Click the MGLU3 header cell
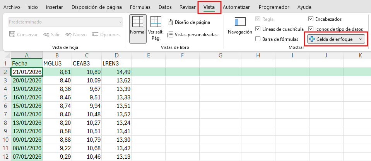 tap(57, 64)
